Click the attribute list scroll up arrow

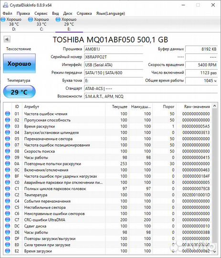tap(214, 106)
